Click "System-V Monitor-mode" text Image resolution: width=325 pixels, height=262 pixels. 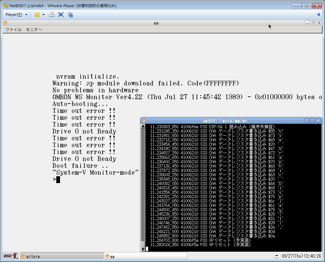(x=96, y=172)
